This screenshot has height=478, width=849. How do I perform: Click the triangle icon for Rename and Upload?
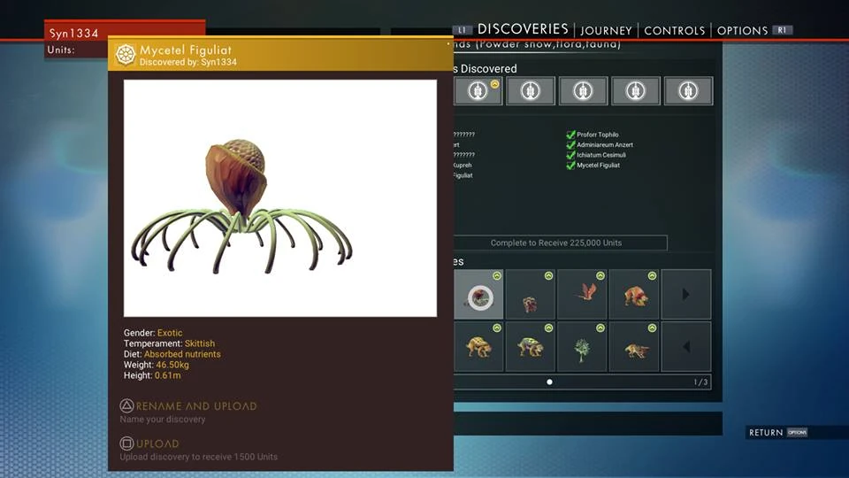(x=126, y=406)
